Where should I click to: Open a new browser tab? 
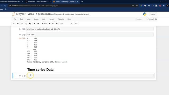[82, 2]
